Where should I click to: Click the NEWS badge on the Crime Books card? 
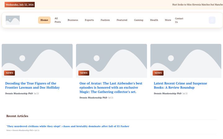(x=158, y=73)
